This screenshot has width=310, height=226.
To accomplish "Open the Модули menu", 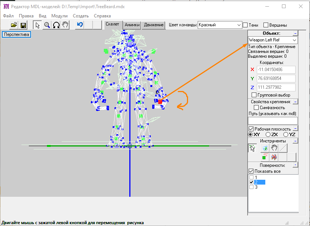I will pyautogui.click(x=59, y=16).
